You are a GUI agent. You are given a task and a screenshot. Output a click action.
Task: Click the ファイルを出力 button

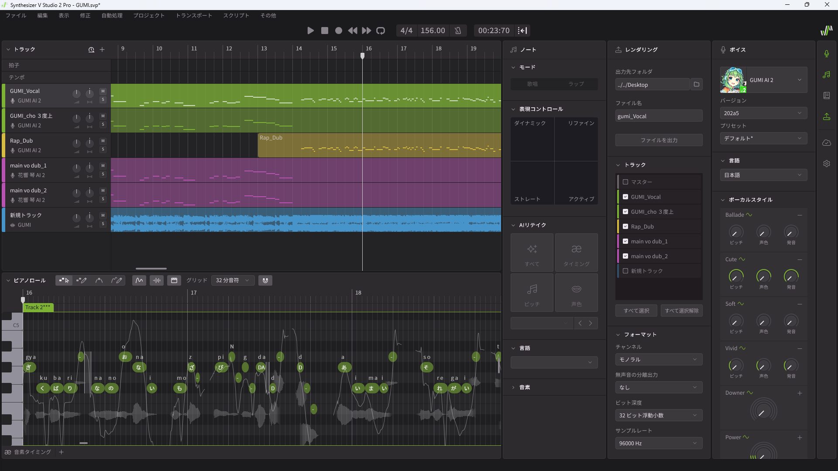(x=658, y=140)
